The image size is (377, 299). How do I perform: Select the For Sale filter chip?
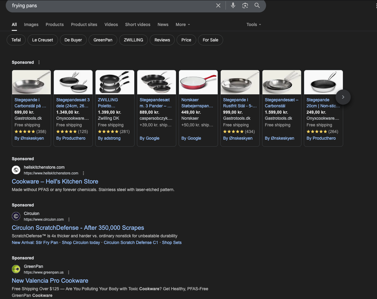click(x=210, y=40)
